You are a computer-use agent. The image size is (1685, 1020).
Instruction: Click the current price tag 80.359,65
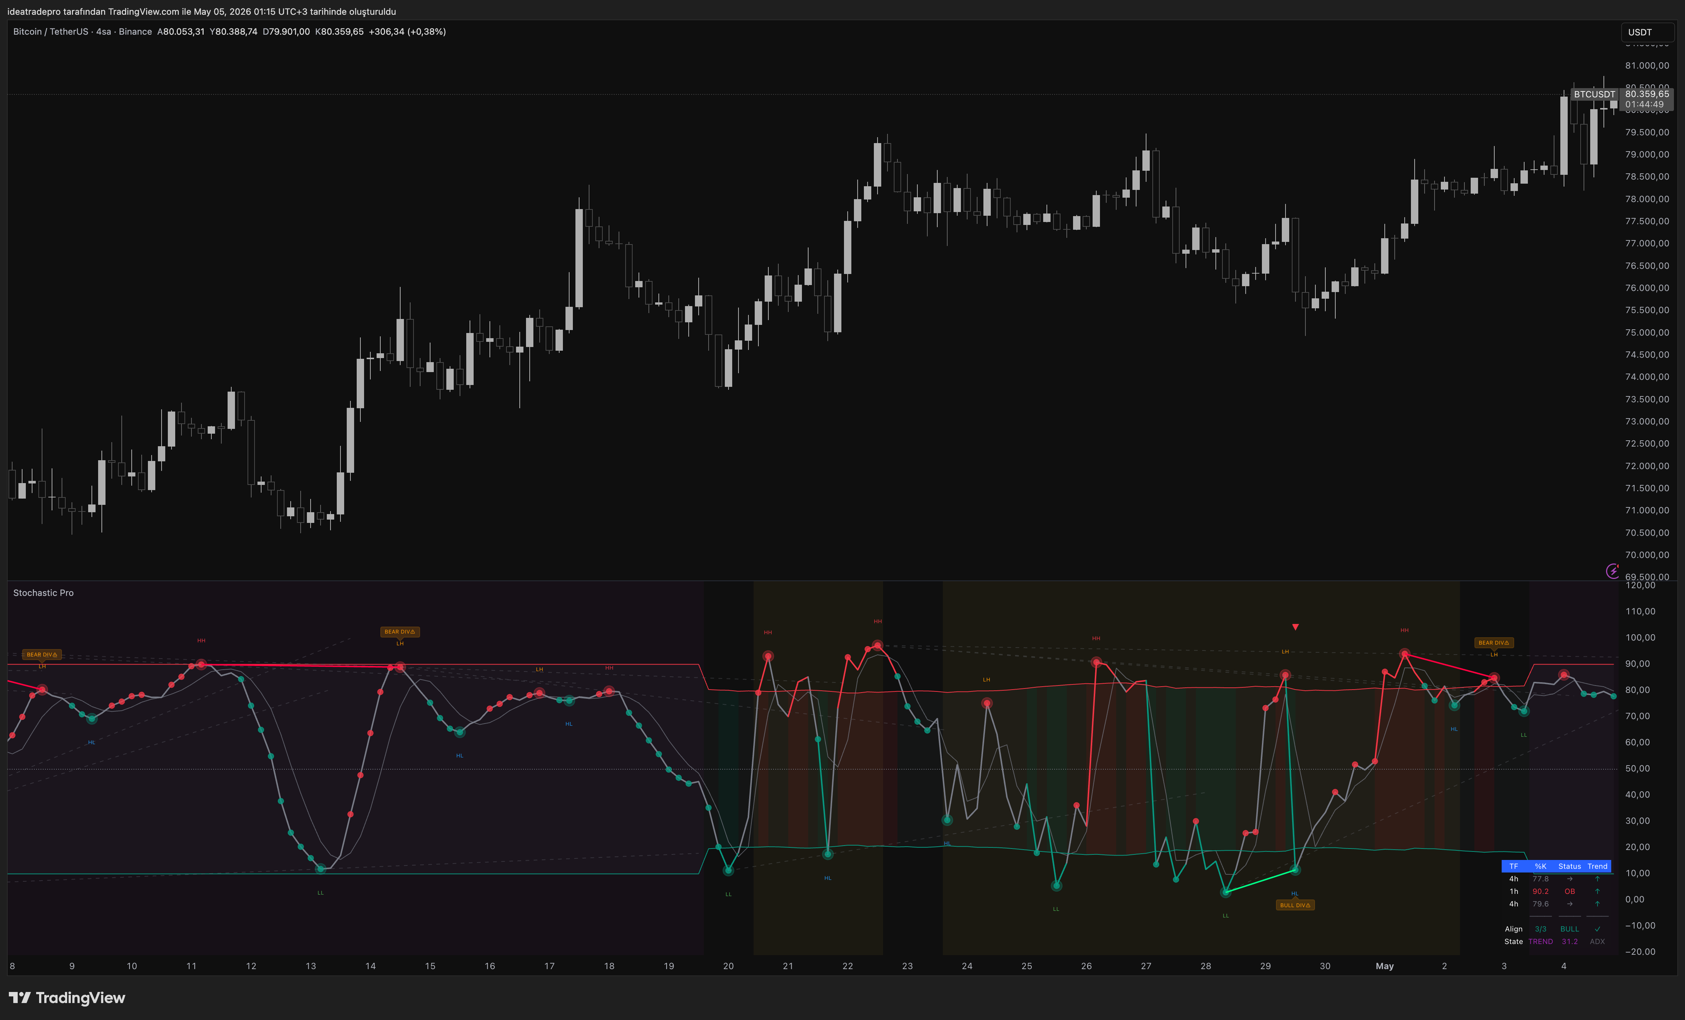pos(1647,94)
